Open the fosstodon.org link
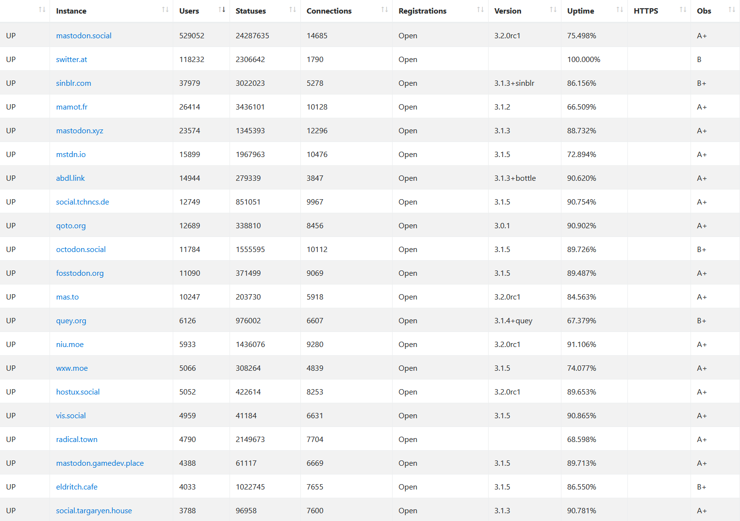The height and width of the screenshot is (521, 740). tap(80, 273)
